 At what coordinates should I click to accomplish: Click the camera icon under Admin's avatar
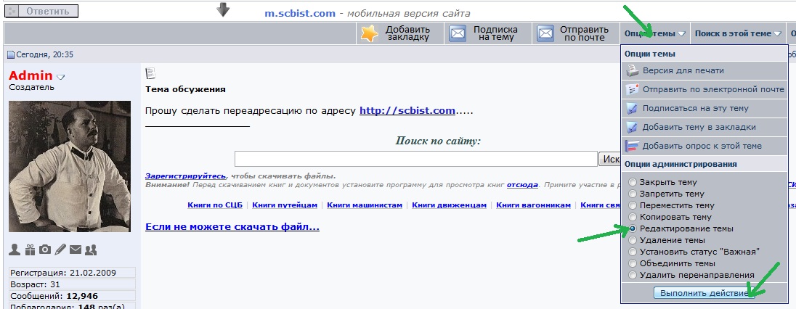45,250
